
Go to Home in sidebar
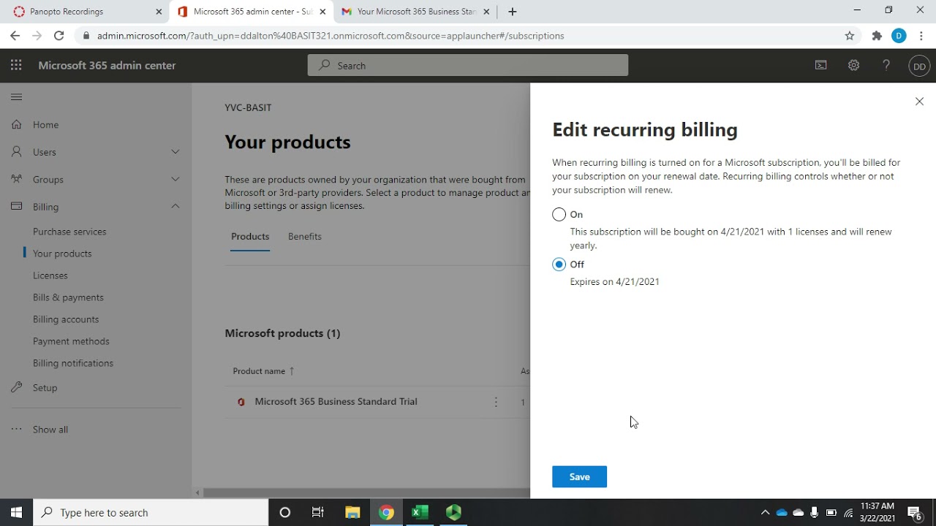45,125
